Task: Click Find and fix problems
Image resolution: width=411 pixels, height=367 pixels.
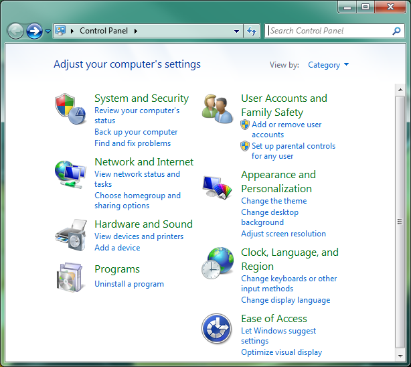Action: tap(133, 143)
